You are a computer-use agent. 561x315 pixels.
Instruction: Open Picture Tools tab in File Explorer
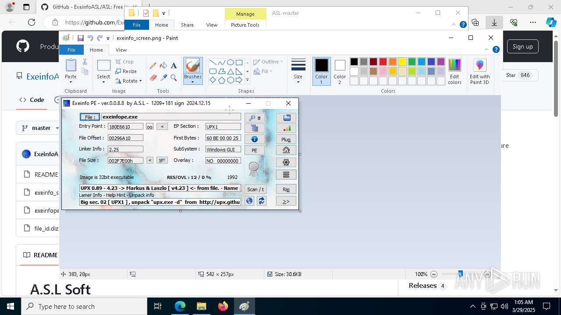(x=245, y=25)
